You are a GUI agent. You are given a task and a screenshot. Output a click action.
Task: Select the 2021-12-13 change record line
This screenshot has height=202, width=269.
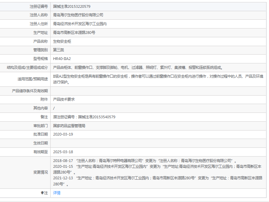[158, 181]
